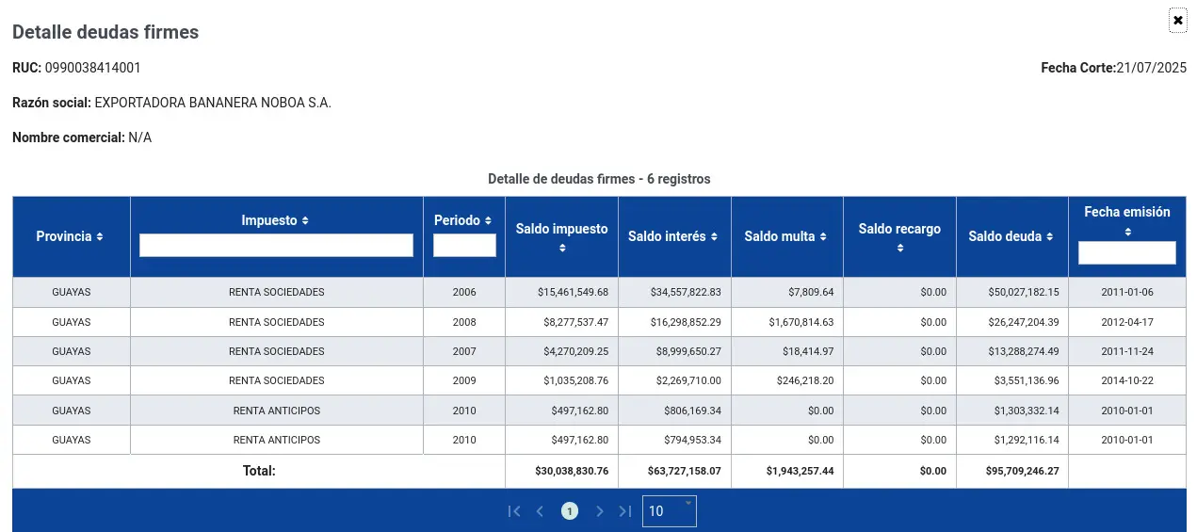
Task: Click saldo impuesto $8,277,537.47 cell
Action: 562,322
